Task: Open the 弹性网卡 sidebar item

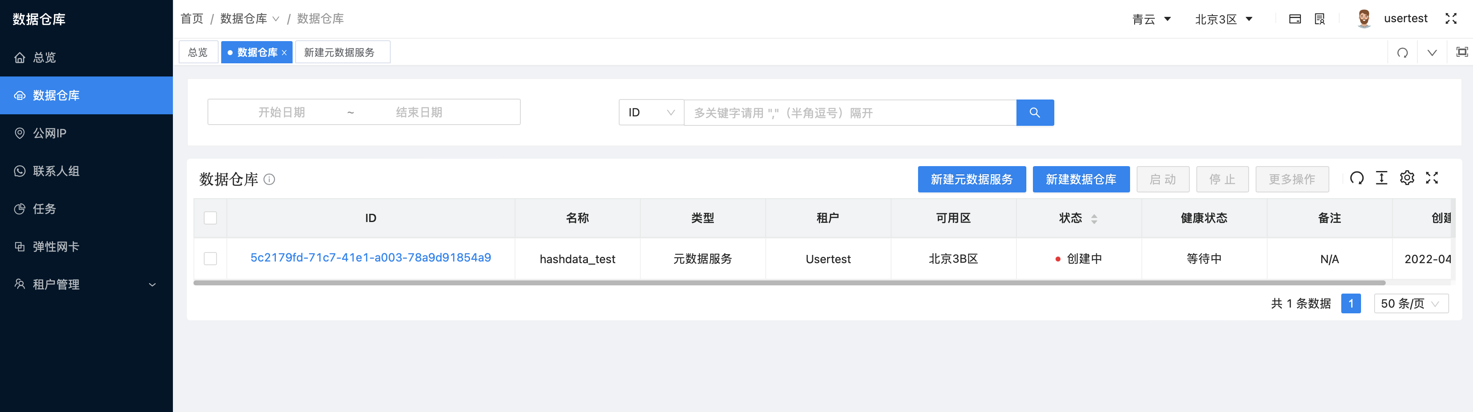Action: (57, 246)
